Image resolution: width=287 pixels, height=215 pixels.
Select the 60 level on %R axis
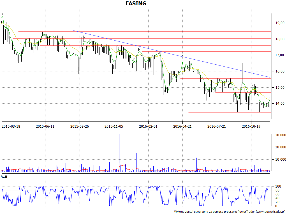277,194
